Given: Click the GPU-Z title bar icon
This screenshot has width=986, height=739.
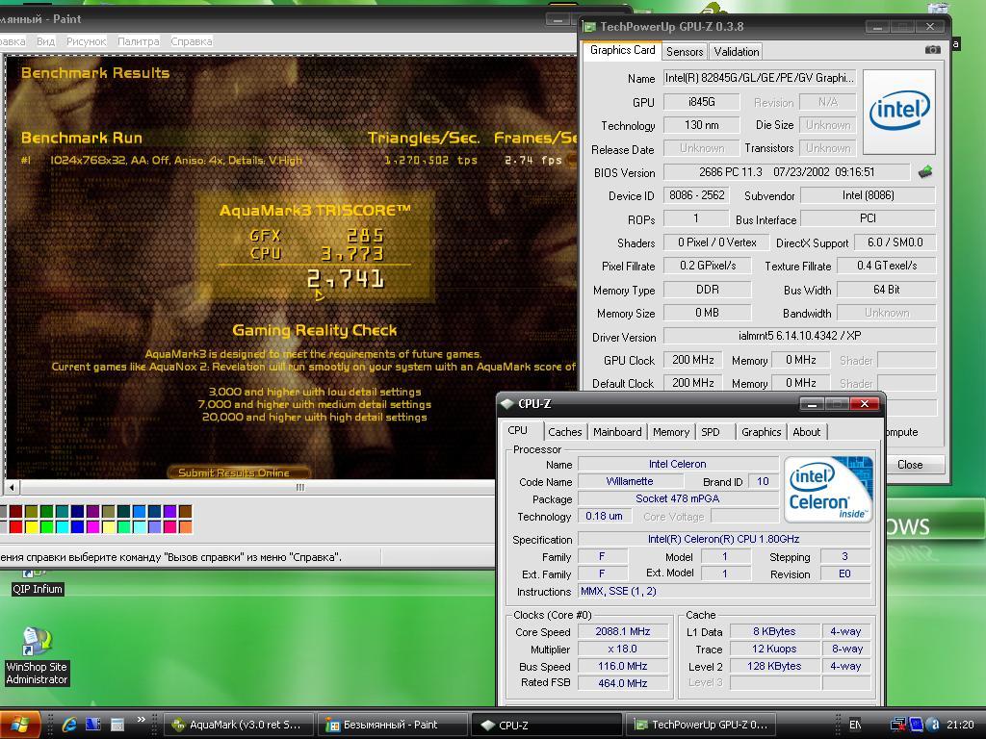Looking at the screenshot, I should pyautogui.click(x=589, y=26).
